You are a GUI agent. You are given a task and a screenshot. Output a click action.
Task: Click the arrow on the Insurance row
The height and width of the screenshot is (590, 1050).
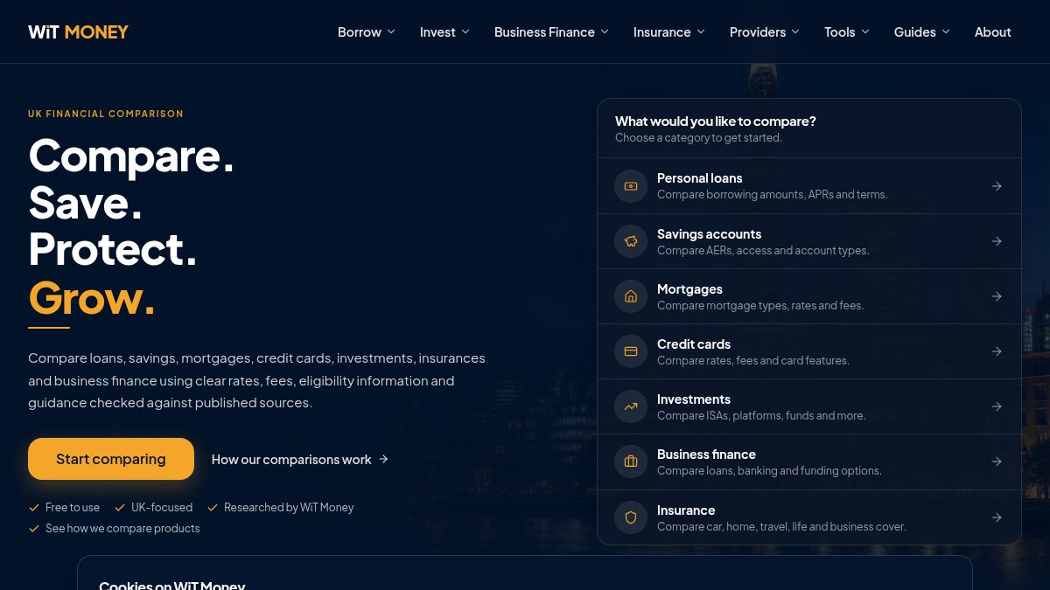[x=997, y=517]
